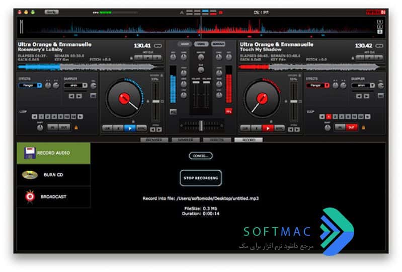Click the left deck jog wheel
The height and width of the screenshot is (272, 402).
pyautogui.click(x=124, y=99)
